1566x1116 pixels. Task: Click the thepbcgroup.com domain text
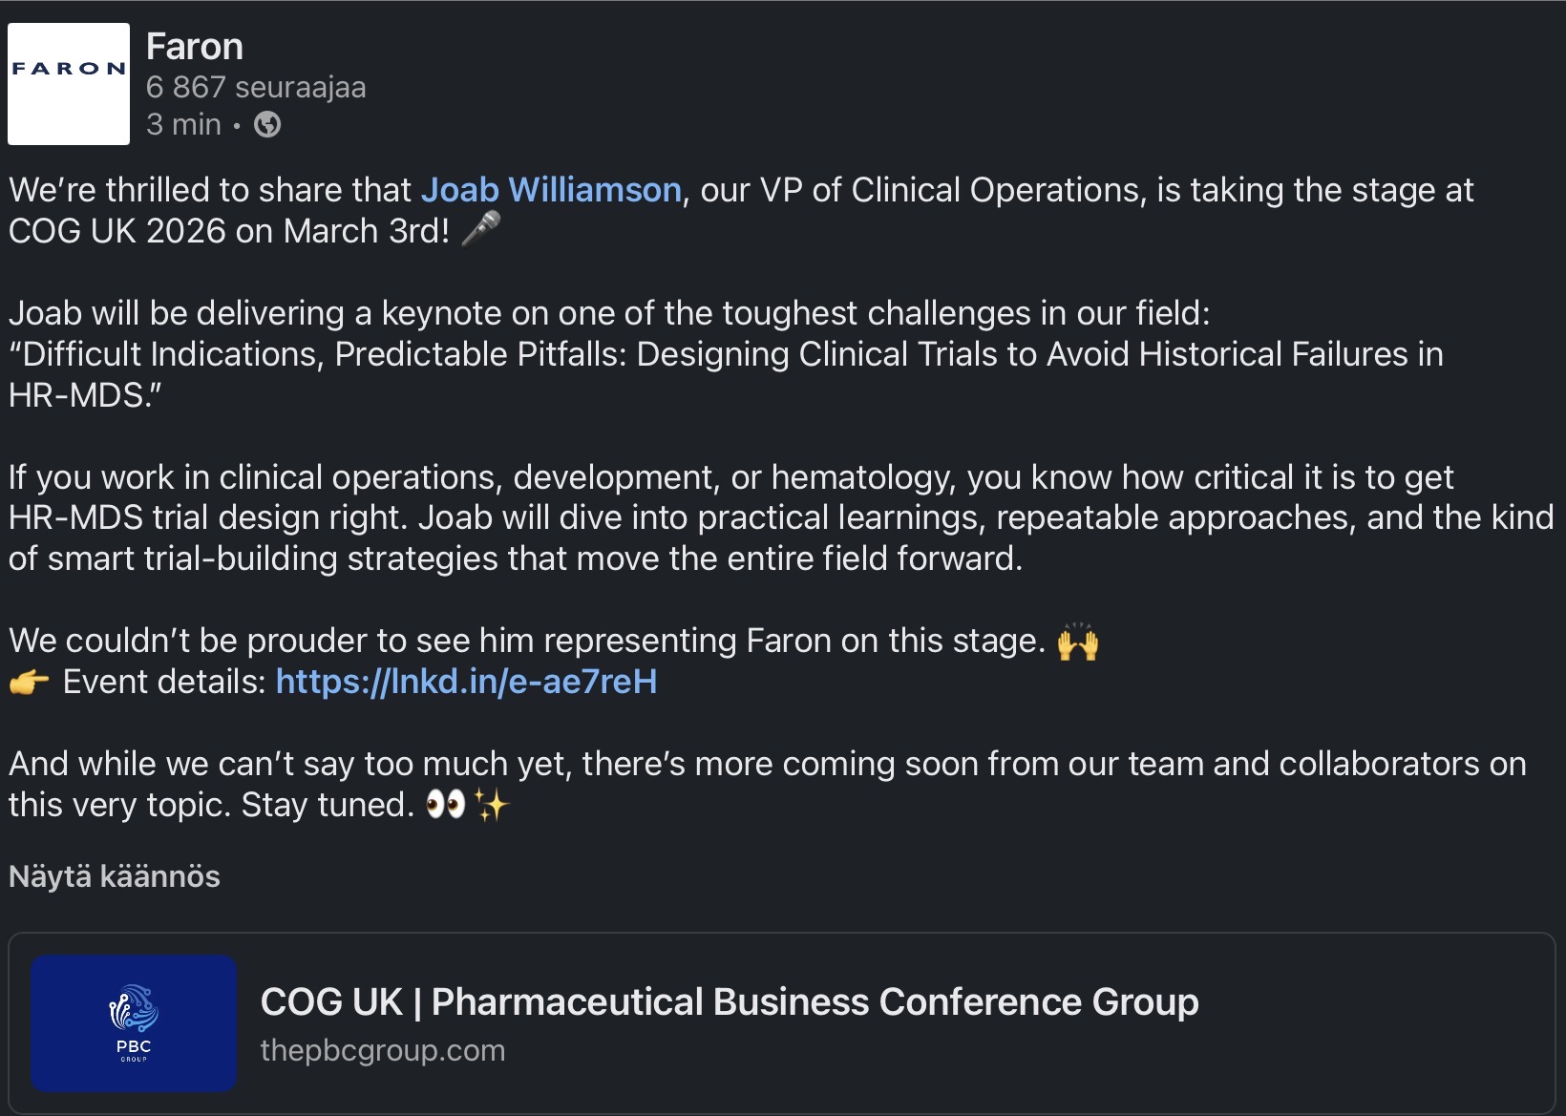[x=383, y=1050]
